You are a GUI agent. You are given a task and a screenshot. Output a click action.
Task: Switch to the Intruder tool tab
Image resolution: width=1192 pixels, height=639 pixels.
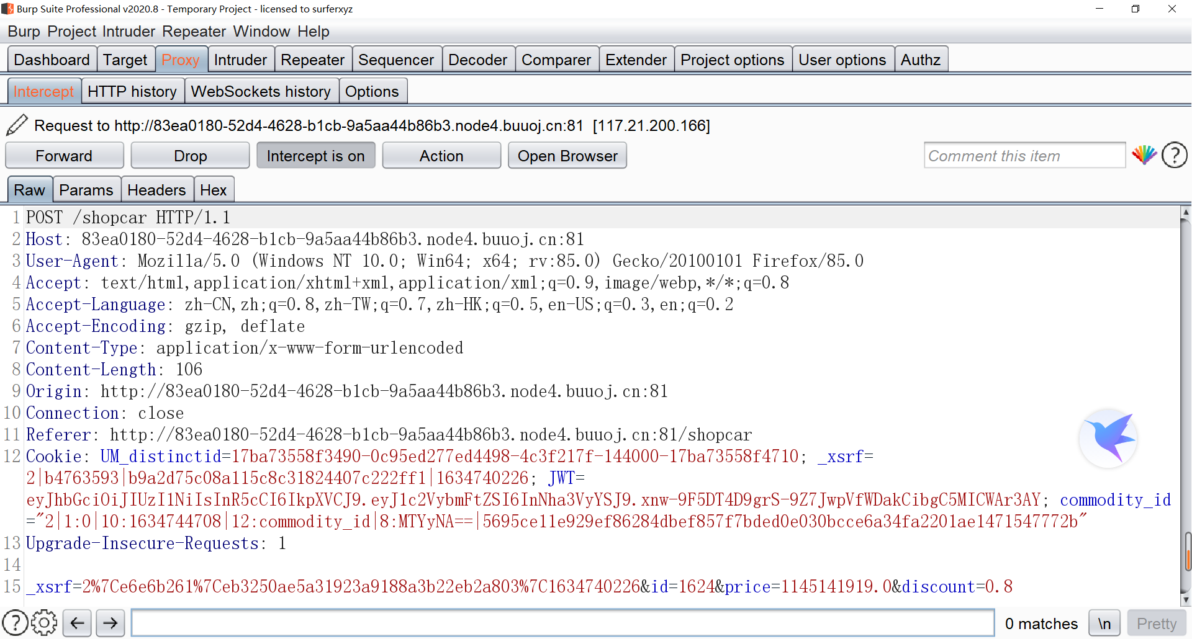[x=241, y=60]
